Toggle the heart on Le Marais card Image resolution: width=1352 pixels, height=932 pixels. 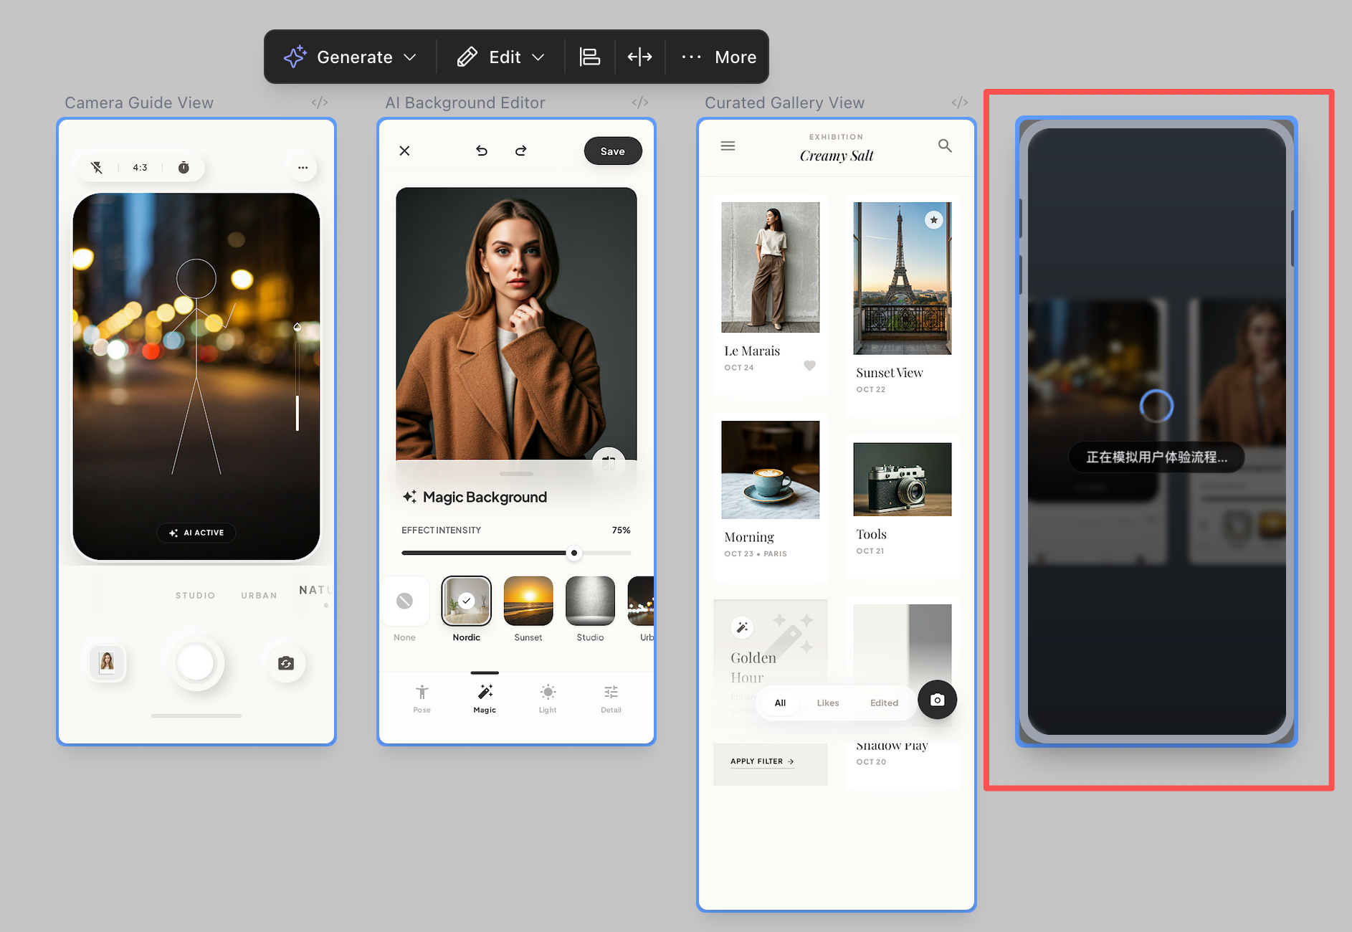(809, 366)
